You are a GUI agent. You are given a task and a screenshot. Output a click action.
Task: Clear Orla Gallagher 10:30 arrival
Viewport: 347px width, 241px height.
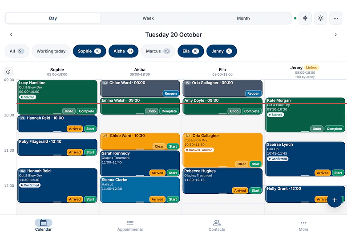[x=242, y=164]
